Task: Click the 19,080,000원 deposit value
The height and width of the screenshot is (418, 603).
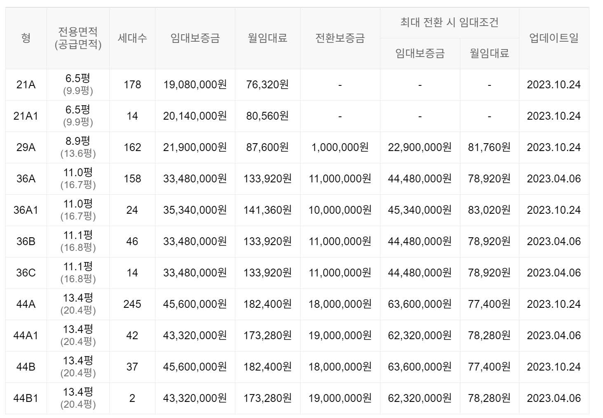Action: click(195, 85)
